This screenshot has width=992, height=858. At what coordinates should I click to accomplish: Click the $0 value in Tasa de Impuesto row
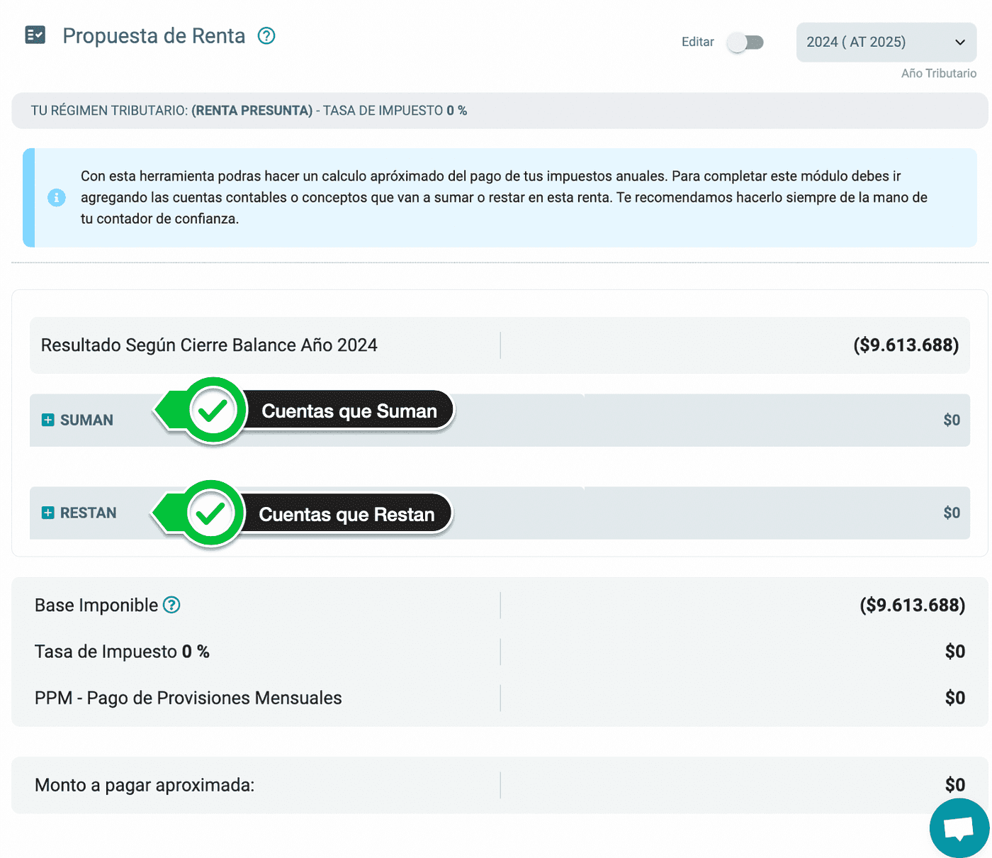pyautogui.click(x=955, y=652)
